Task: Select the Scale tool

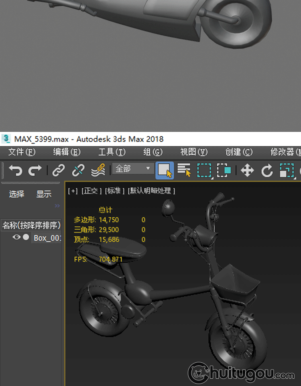Action: pyautogui.click(x=287, y=170)
